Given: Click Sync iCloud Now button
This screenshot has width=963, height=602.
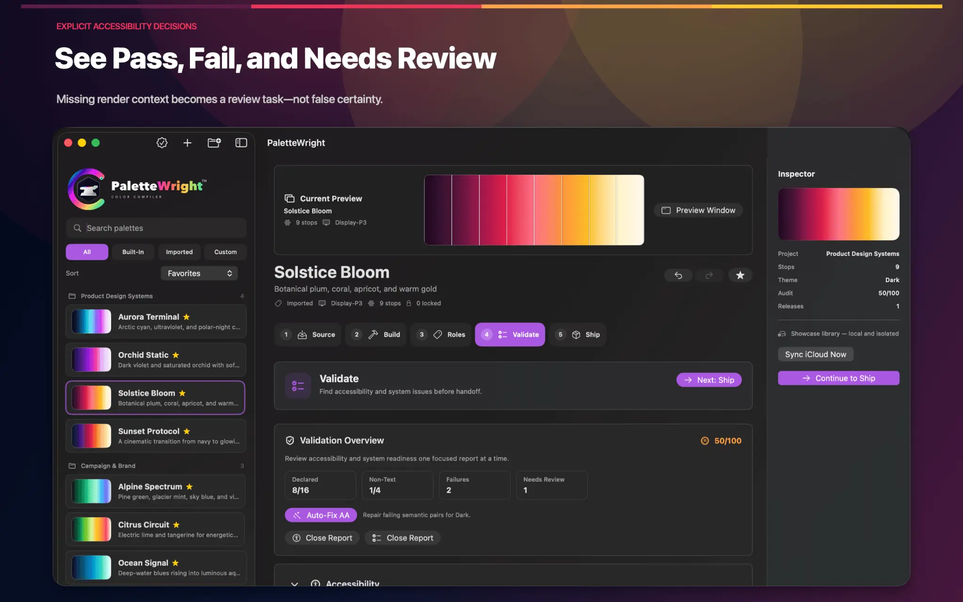Looking at the screenshot, I should (x=816, y=354).
